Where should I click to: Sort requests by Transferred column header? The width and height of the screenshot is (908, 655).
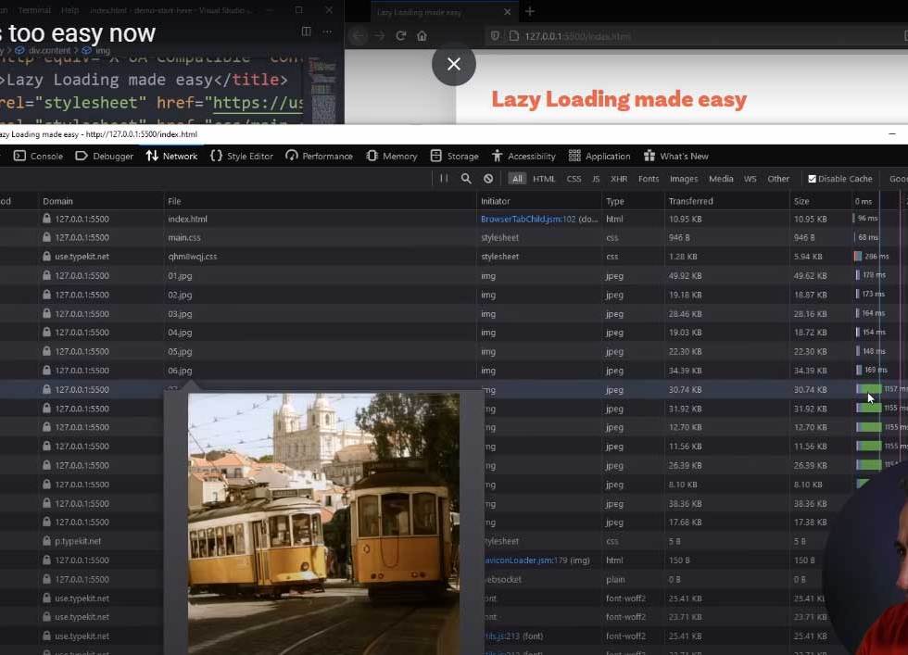(690, 201)
